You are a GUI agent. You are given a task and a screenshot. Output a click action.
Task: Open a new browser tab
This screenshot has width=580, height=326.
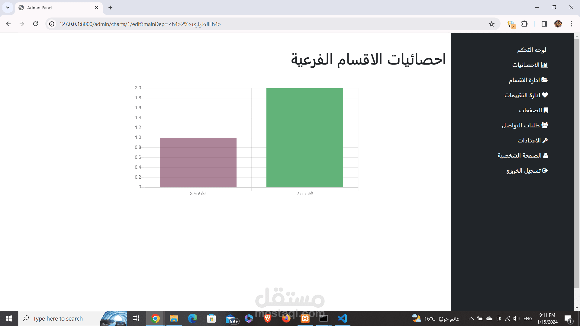pyautogui.click(x=110, y=8)
